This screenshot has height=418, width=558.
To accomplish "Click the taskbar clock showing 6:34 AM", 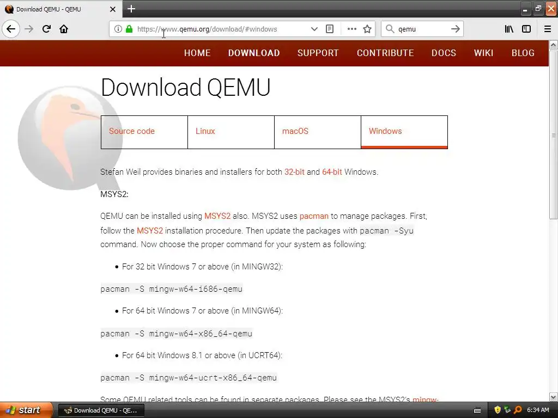I will click(538, 410).
